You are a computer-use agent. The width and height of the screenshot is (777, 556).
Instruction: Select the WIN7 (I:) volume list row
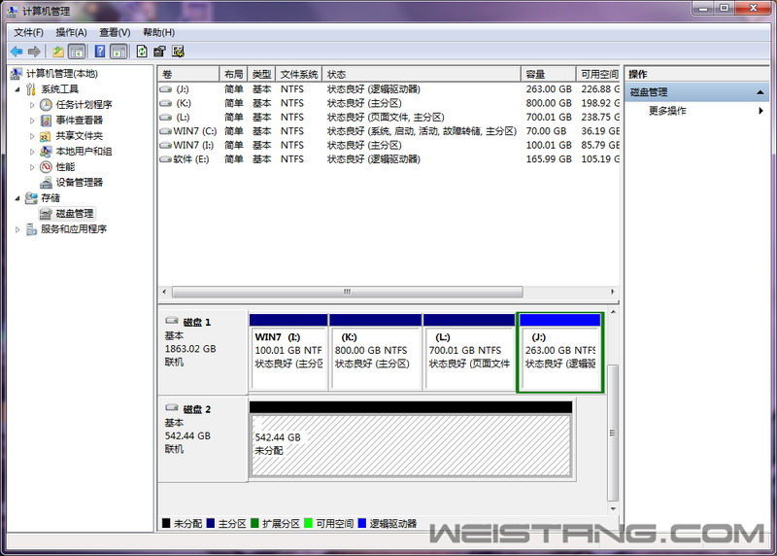389,146
